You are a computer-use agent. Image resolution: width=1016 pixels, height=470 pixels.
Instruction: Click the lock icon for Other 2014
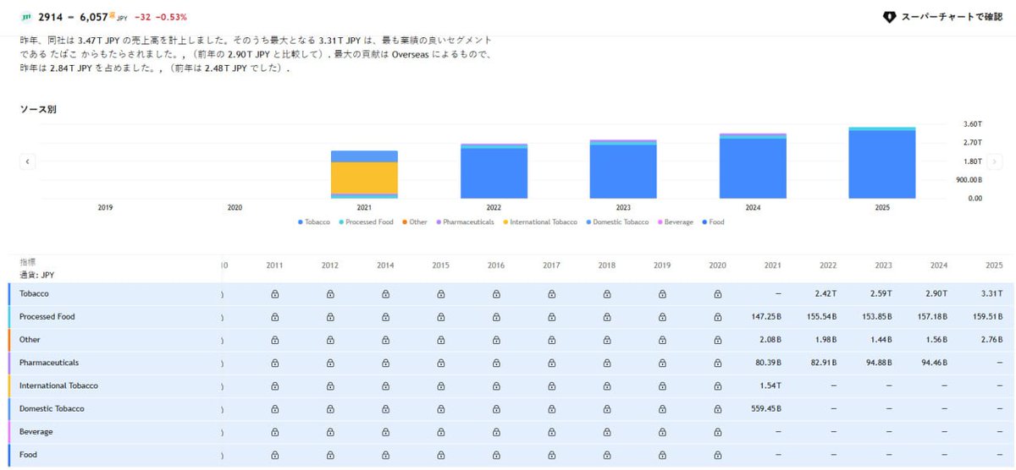tap(385, 340)
